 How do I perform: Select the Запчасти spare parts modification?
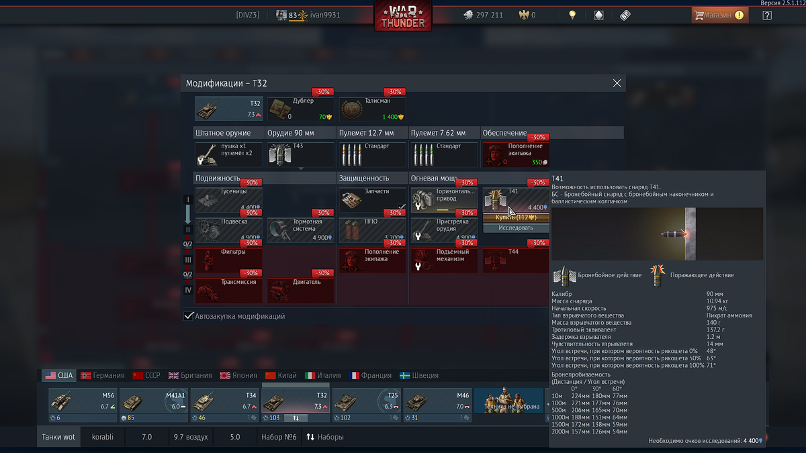click(x=373, y=199)
